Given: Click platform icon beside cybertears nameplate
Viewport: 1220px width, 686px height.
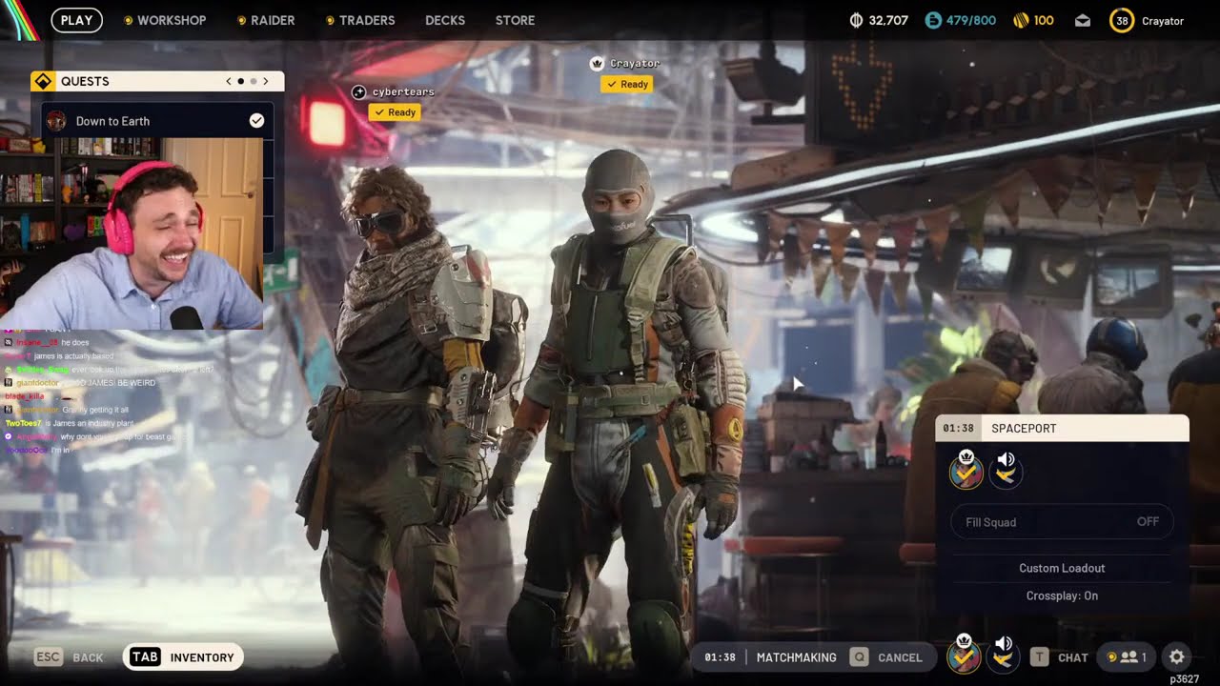Looking at the screenshot, I should [358, 91].
